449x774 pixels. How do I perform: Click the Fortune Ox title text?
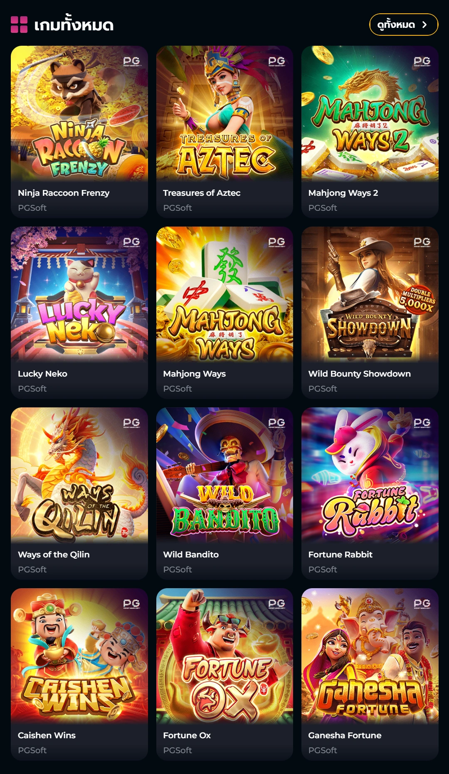coord(187,735)
